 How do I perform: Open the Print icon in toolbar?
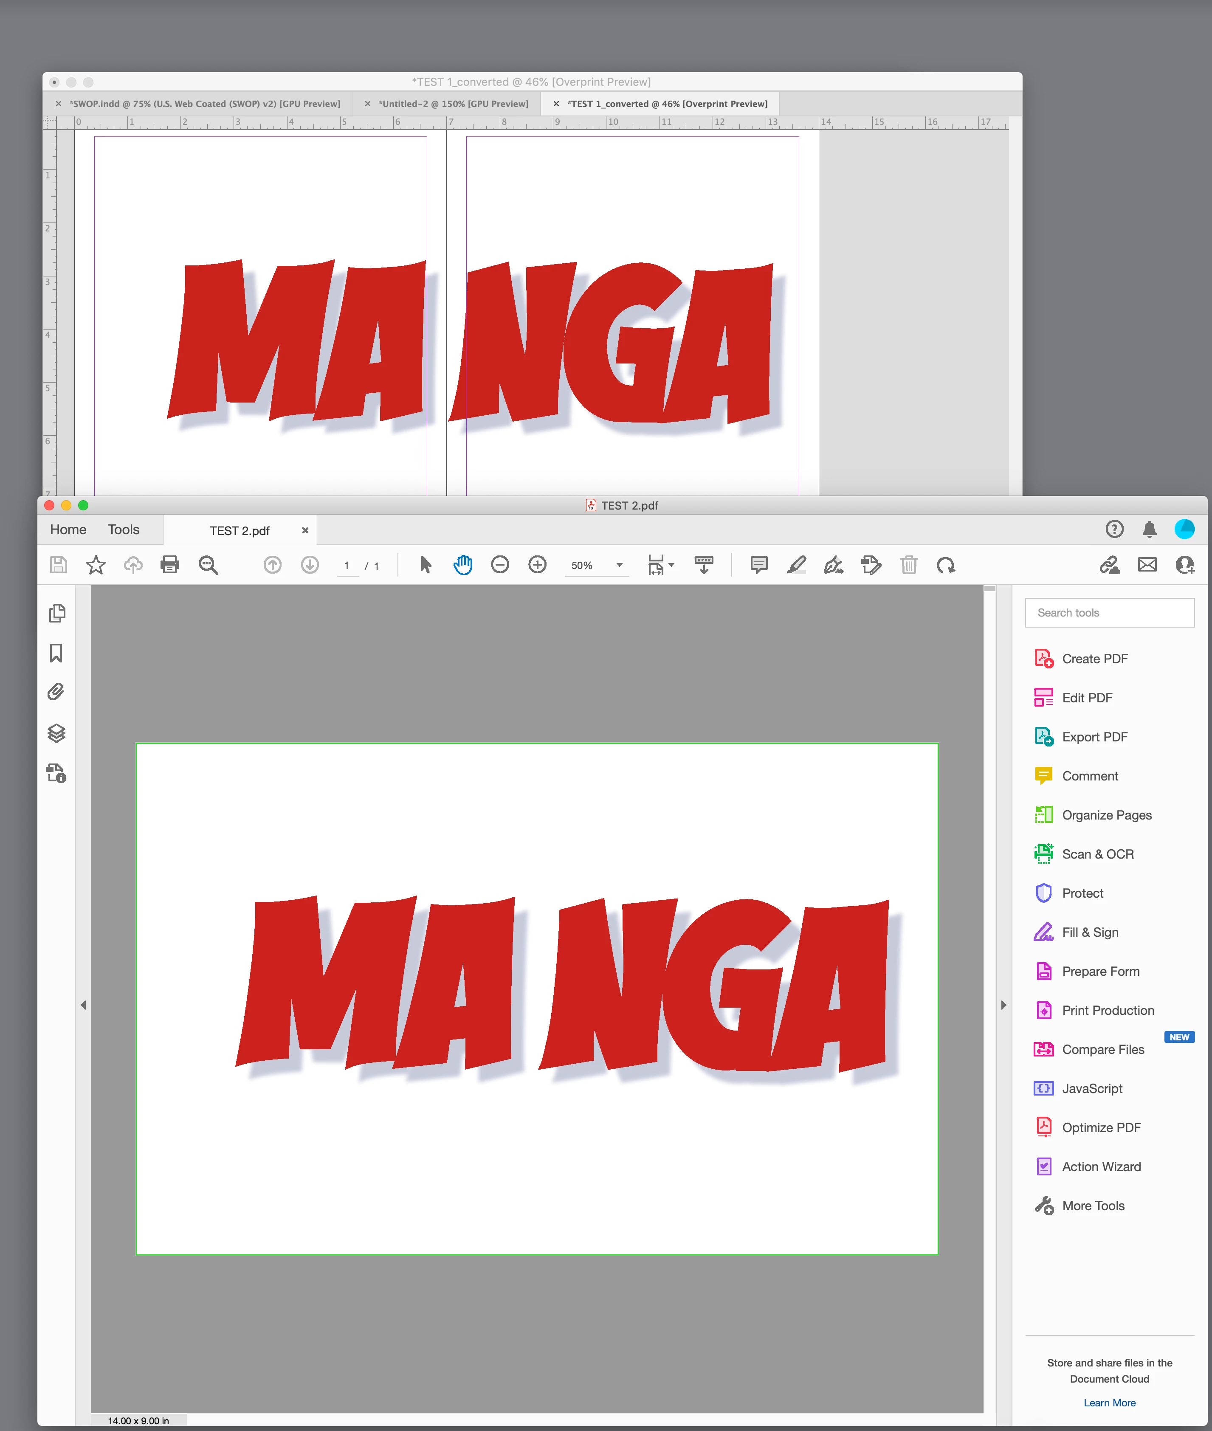click(170, 565)
